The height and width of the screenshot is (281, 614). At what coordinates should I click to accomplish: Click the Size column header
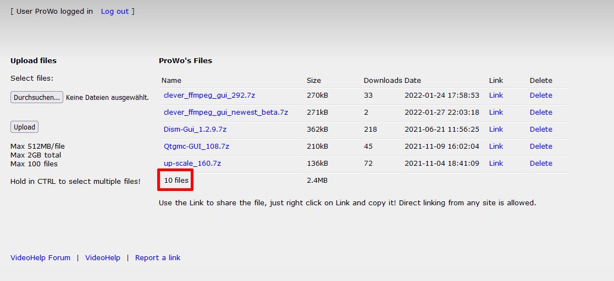click(x=314, y=81)
